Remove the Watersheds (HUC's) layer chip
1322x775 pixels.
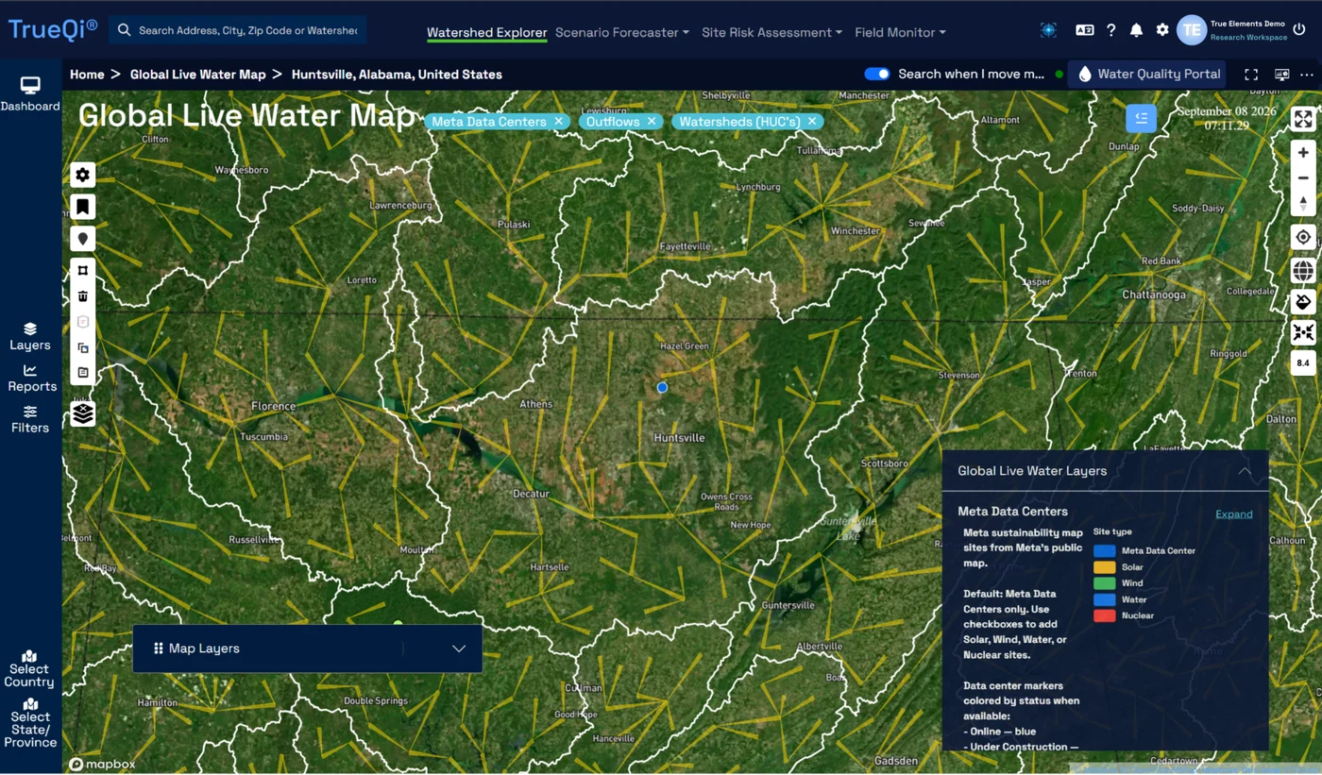click(x=812, y=122)
